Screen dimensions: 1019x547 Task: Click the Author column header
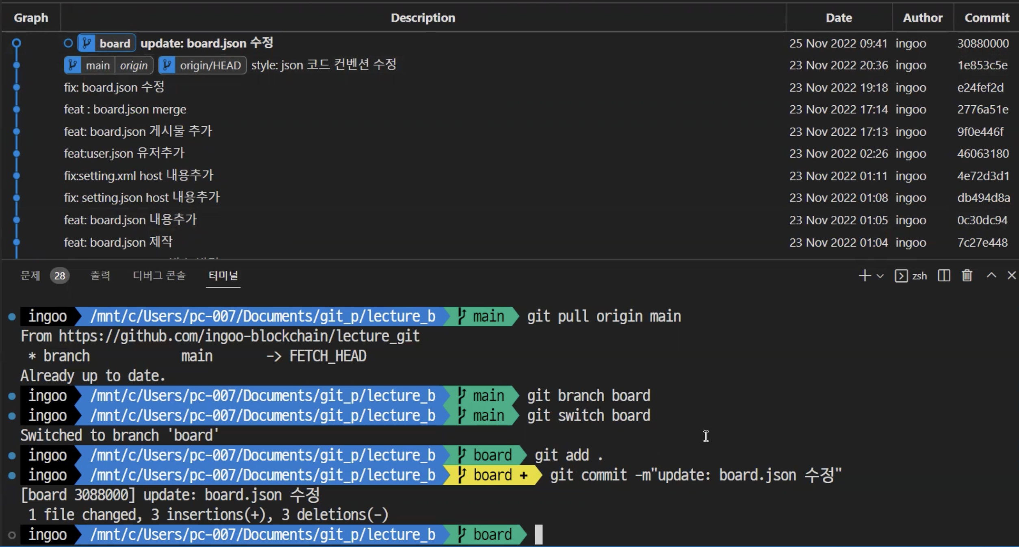click(922, 18)
